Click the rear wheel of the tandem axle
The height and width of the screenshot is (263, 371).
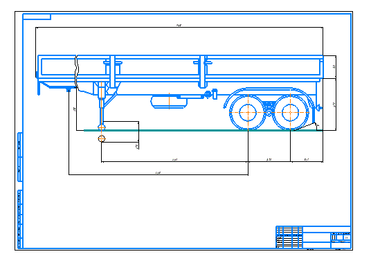[x=290, y=113]
